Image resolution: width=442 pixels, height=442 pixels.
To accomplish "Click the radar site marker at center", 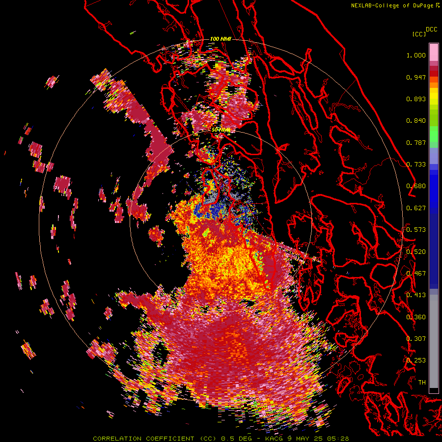I will 221,221.
